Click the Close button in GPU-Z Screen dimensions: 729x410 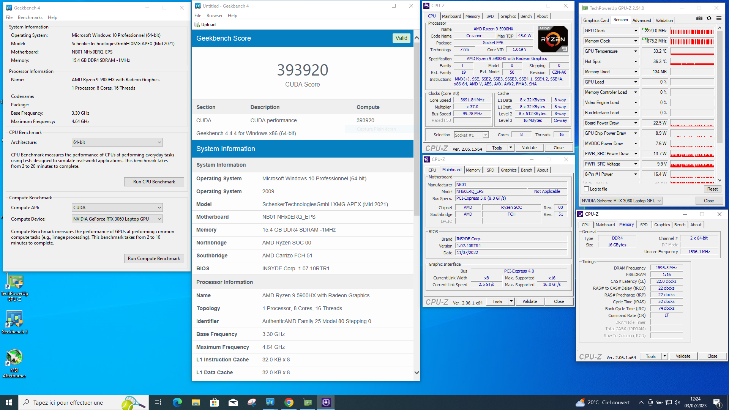click(708, 201)
